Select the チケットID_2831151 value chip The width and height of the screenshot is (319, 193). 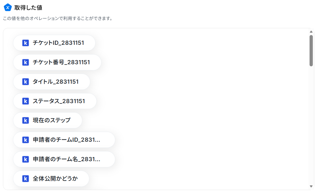[54, 43]
